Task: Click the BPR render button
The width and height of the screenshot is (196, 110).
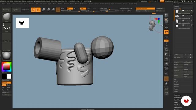Action: point(166,15)
